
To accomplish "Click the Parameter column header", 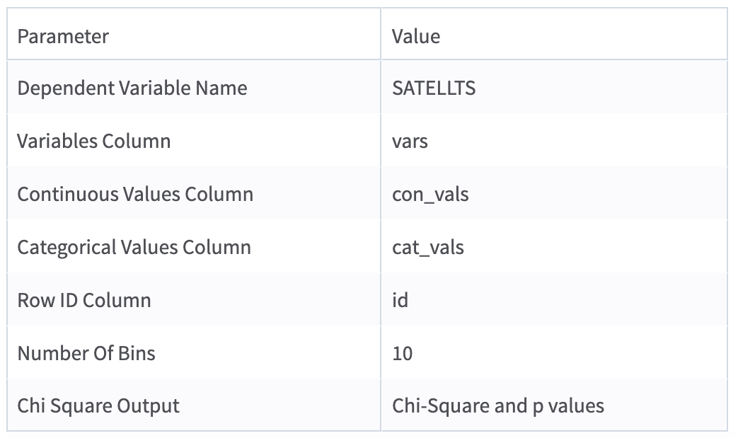I will pos(63,36).
